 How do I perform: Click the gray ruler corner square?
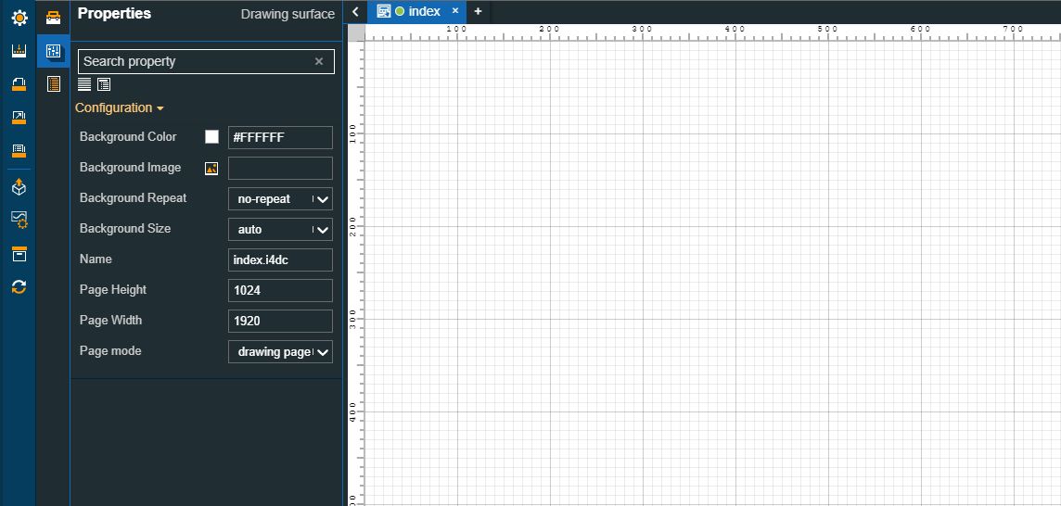click(356, 32)
